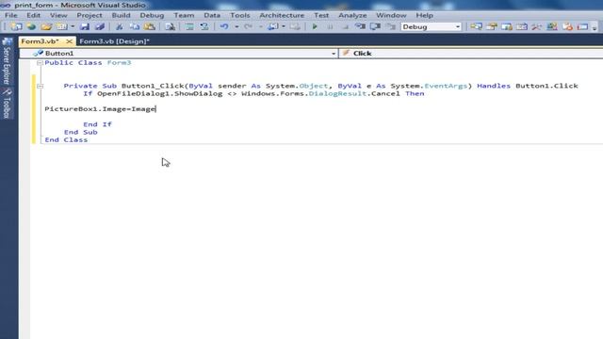This screenshot has width=603, height=339.
Task: Click the Save All icon
Action: [100, 27]
